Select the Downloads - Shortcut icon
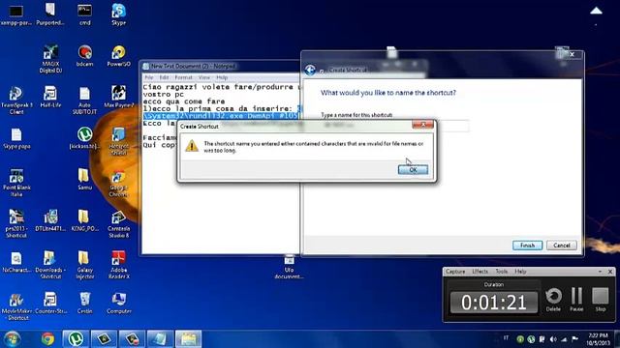Viewport: 620px width, 348px height. [x=50, y=265]
